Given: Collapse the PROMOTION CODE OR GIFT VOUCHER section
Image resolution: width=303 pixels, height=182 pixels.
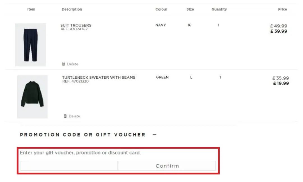Looking at the screenshot, I should click(154, 135).
